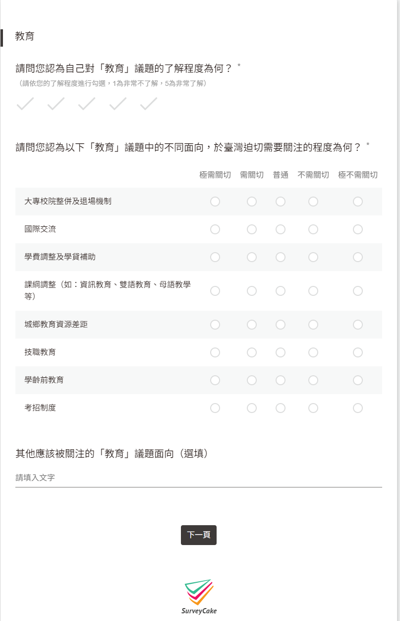Choose 普通 for 學齡前教育
The width and height of the screenshot is (400, 621).
pos(281,380)
